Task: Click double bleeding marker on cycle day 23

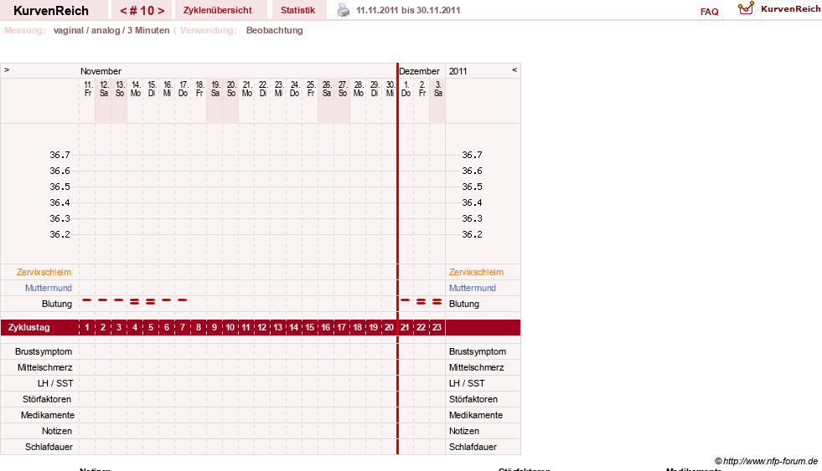Action: (x=437, y=301)
